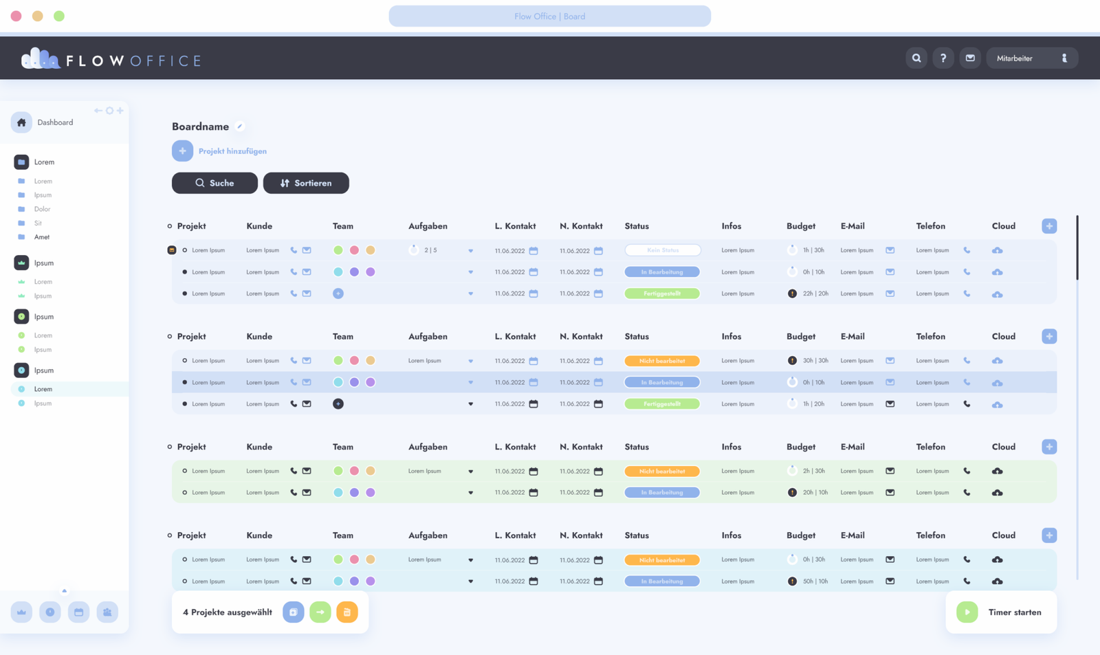Click the Projekt hinzufügen link
Image resolution: width=1100 pixels, height=655 pixels.
(232, 151)
